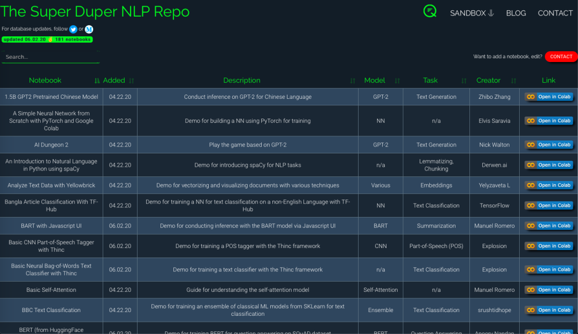The height and width of the screenshot is (334, 578).
Task: Open AI Dungeon 2 in Colab
Action: pyautogui.click(x=549, y=145)
